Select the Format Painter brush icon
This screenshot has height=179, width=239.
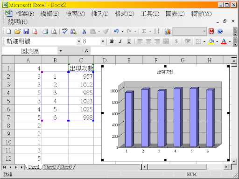tap(106, 32)
